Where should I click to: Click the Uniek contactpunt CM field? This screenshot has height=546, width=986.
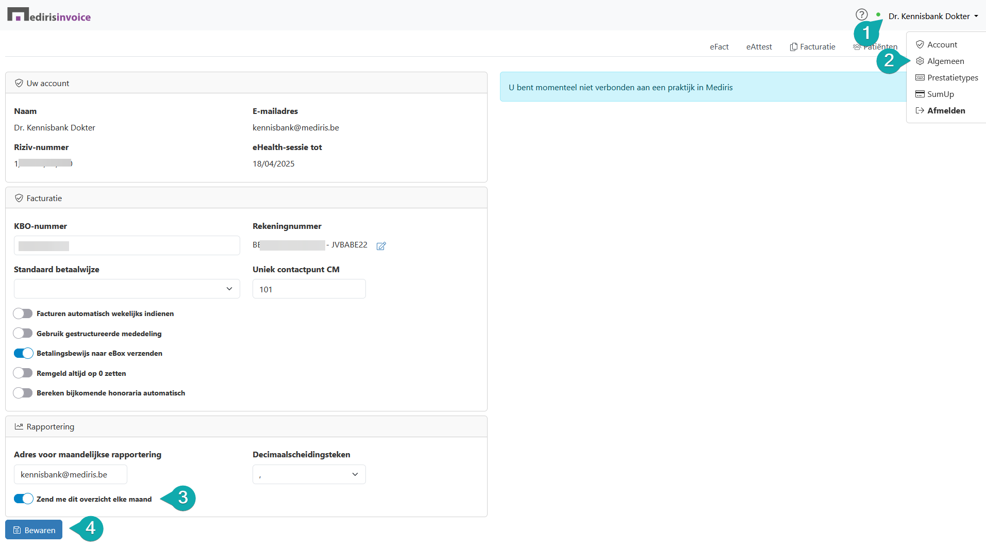coord(309,289)
